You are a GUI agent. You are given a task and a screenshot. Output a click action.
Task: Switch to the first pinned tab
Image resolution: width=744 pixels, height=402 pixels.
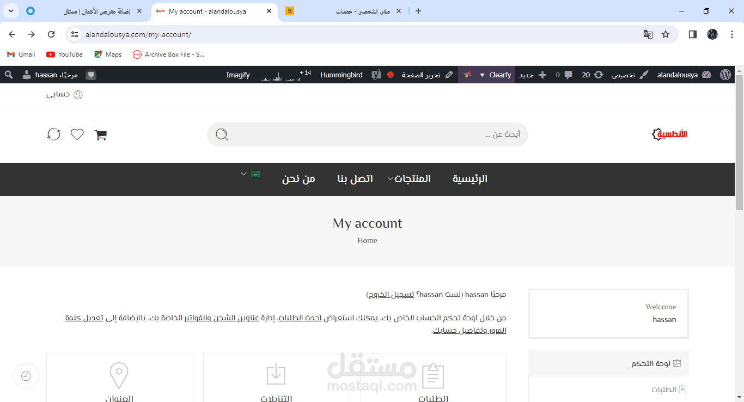click(31, 11)
